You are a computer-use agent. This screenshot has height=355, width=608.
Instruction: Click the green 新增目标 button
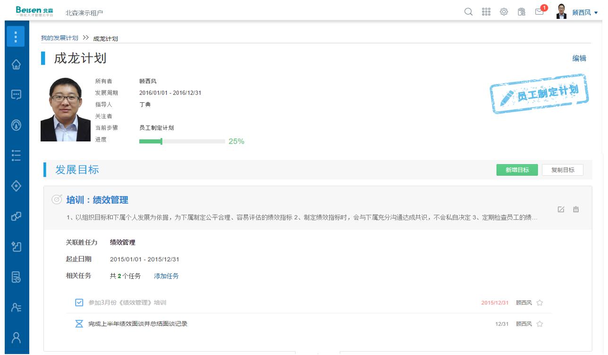[517, 170]
